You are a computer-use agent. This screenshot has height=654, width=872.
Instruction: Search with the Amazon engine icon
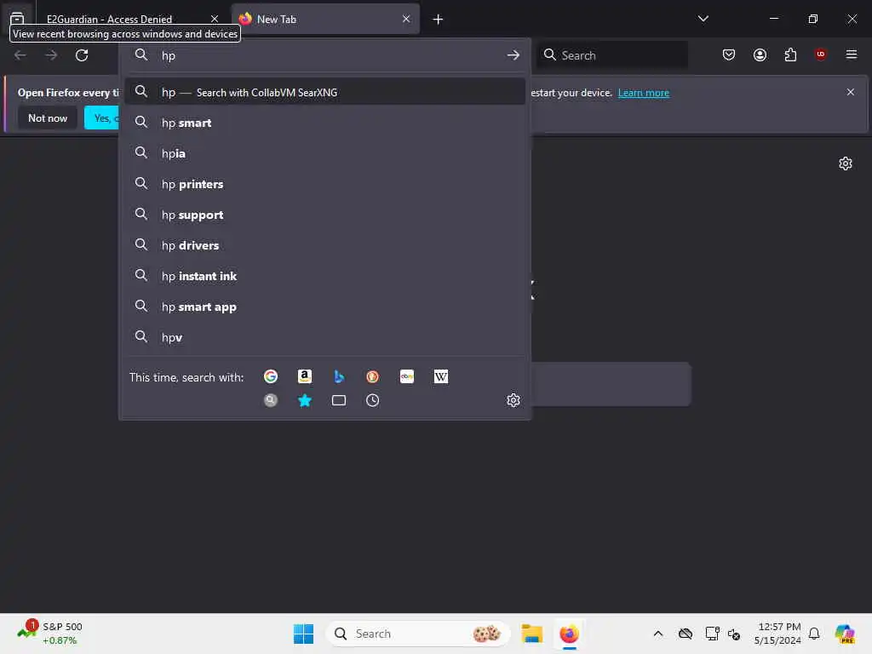[304, 377]
